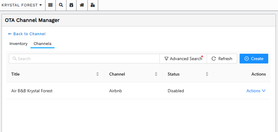The height and width of the screenshot is (132, 278).
Task: Open the apps grid icon
Action: (50, 5)
